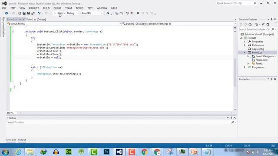Click the Solution Explorer Home icon

250,24
